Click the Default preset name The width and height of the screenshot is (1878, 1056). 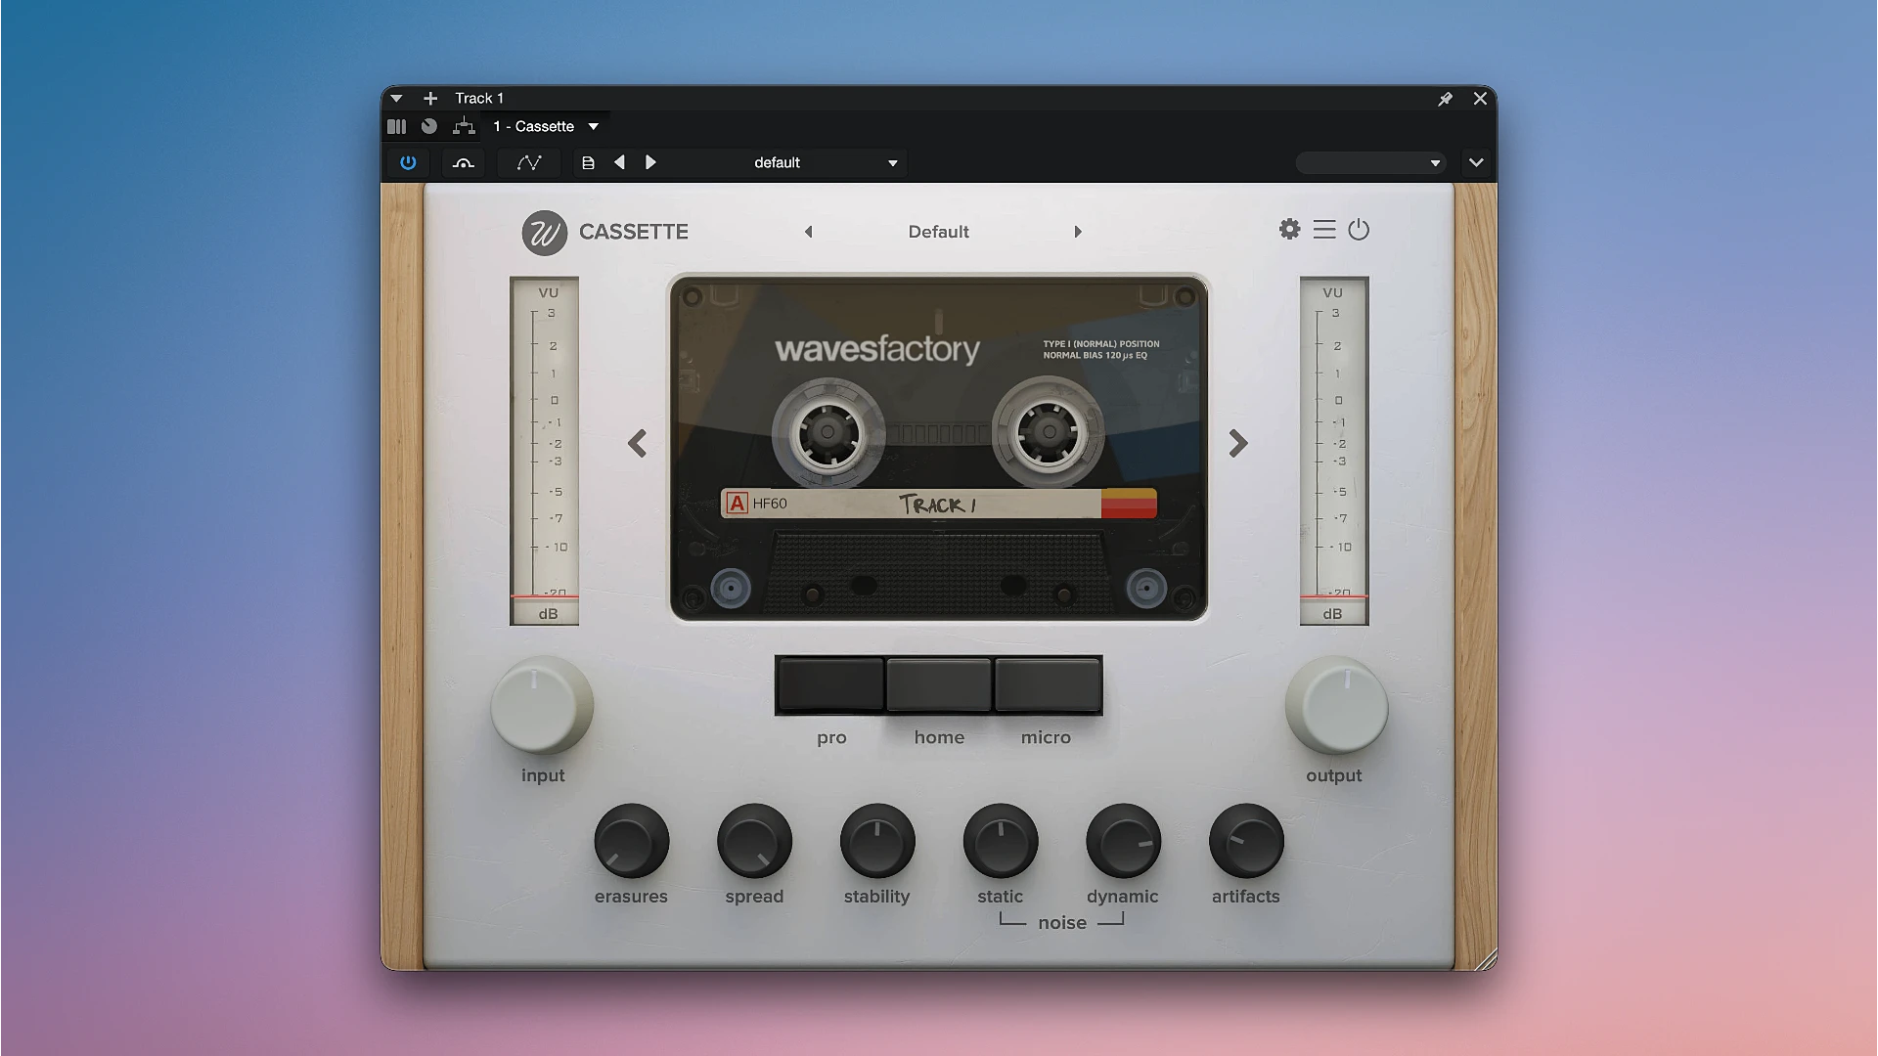(x=939, y=232)
